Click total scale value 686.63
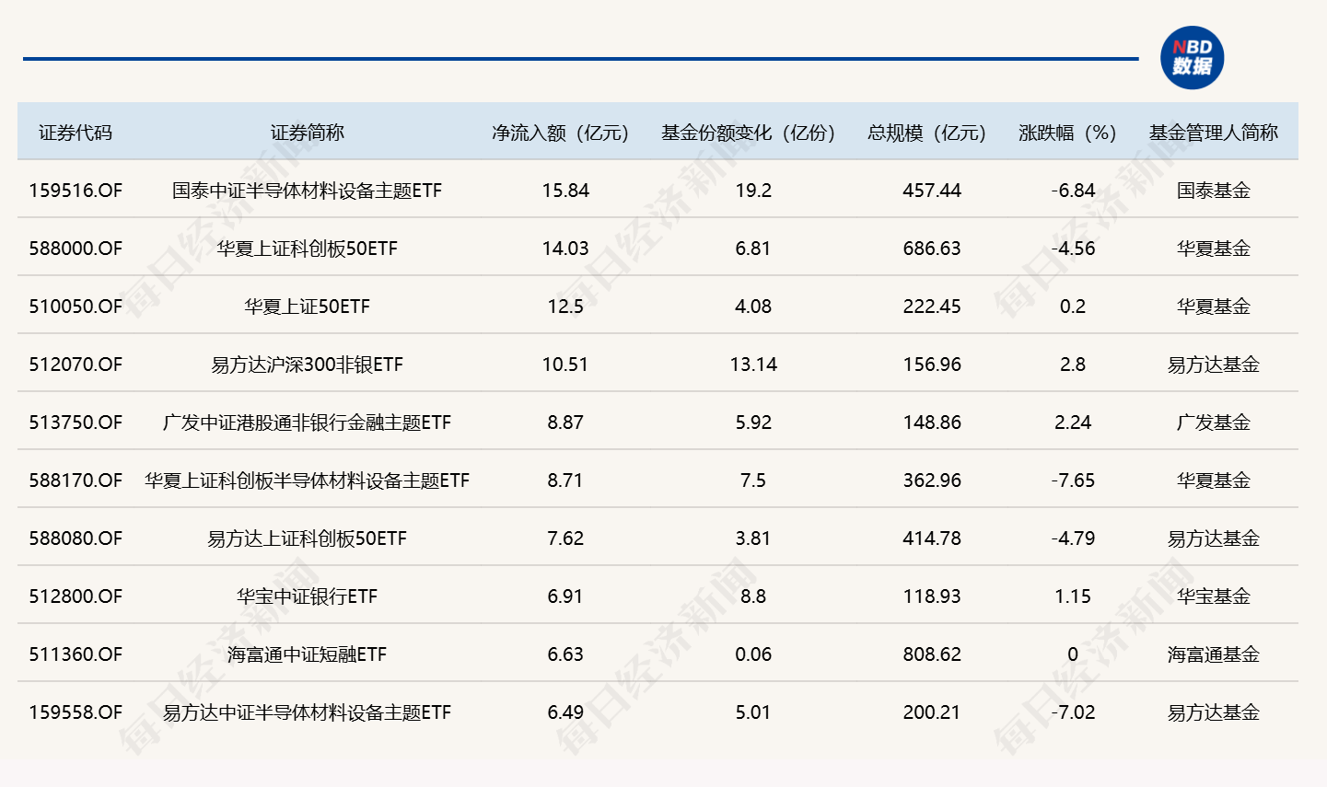 click(x=932, y=249)
